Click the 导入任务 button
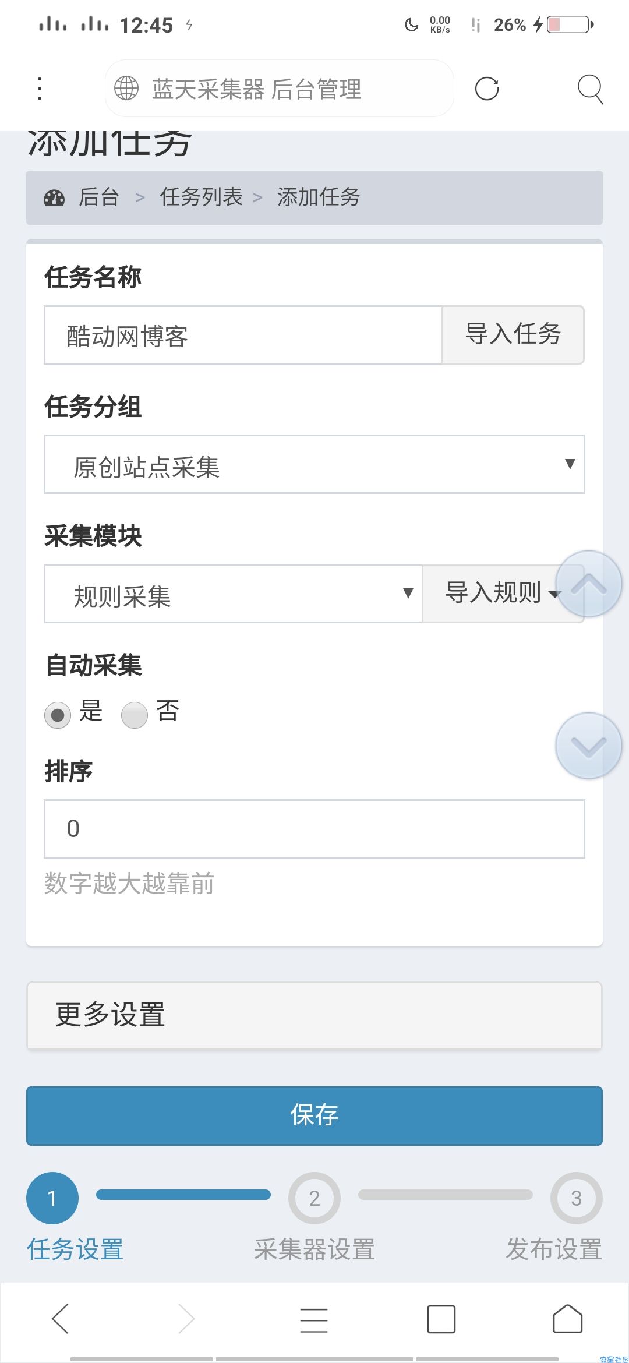 pos(513,335)
